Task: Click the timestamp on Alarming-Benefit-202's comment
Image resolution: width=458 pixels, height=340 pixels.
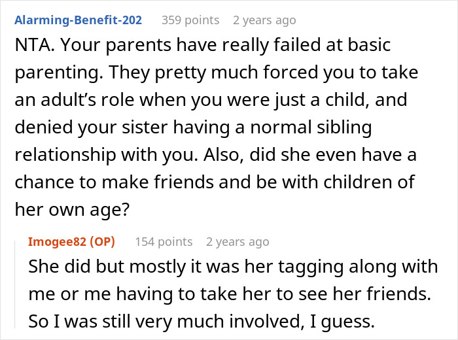Action: (264, 20)
